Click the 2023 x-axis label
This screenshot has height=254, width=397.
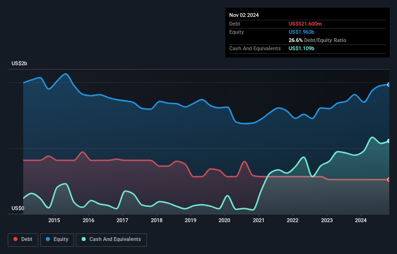click(326, 220)
